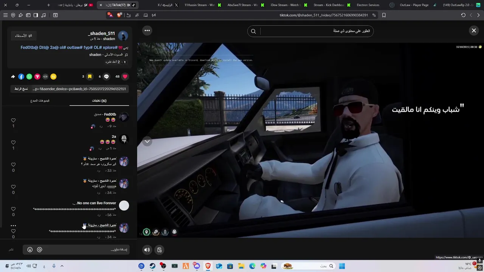Switch to 11Hussin Stream tab

[202, 5]
